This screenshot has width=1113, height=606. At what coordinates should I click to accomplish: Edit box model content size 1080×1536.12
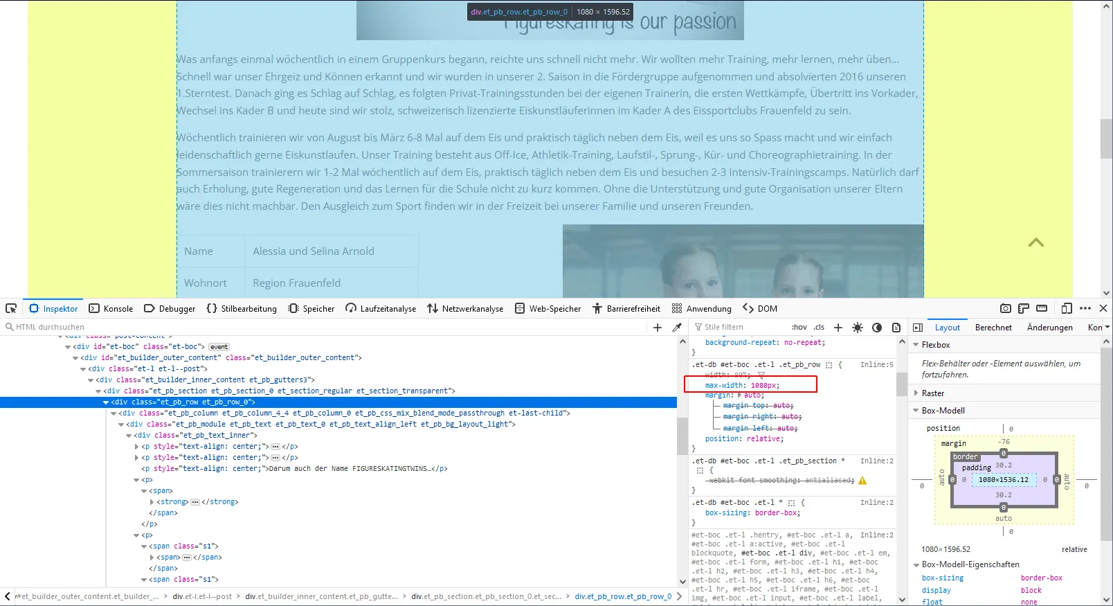tap(1003, 479)
